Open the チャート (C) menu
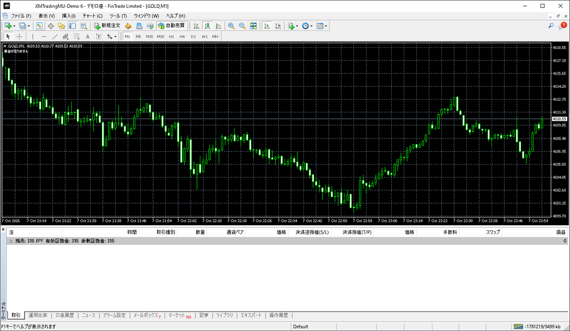This screenshot has width=570, height=331. point(92,16)
